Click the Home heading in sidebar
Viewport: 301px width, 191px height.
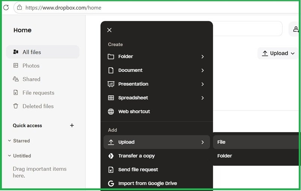pyautogui.click(x=23, y=30)
